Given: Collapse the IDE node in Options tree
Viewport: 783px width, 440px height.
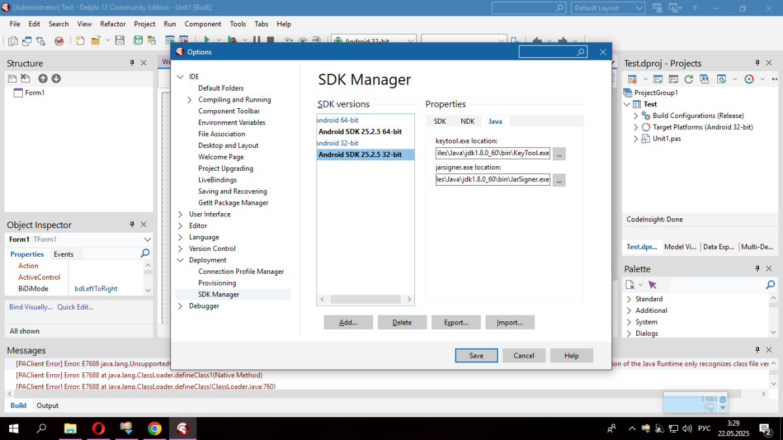Looking at the screenshot, I should point(181,77).
